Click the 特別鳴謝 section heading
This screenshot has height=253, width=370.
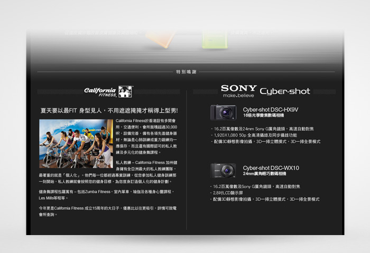[x=186, y=72]
